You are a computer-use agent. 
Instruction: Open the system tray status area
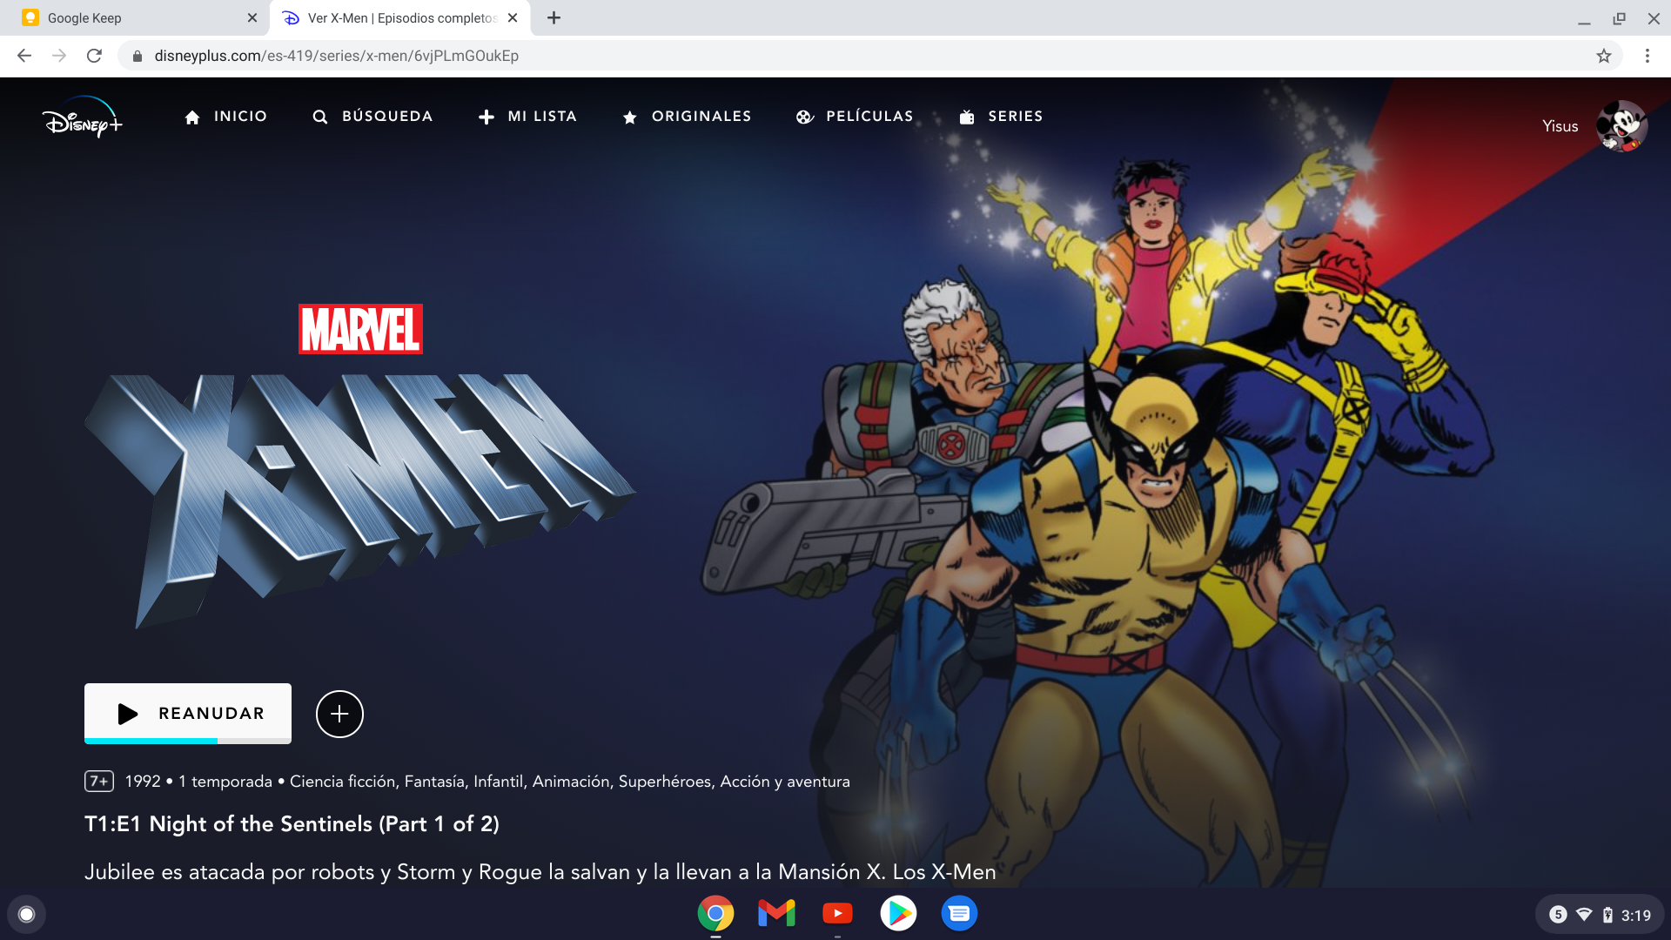pyautogui.click(x=1600, y=915)
